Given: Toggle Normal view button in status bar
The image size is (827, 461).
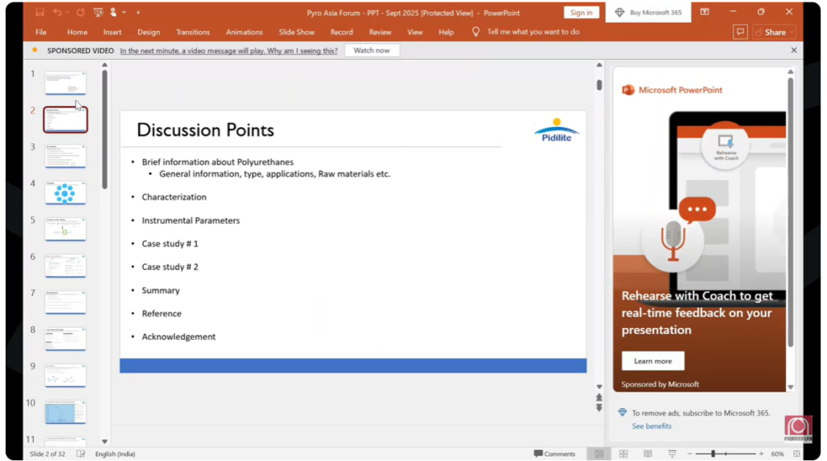Looking at the screenshot, I should pyautogui.click(x=598, y=455).
